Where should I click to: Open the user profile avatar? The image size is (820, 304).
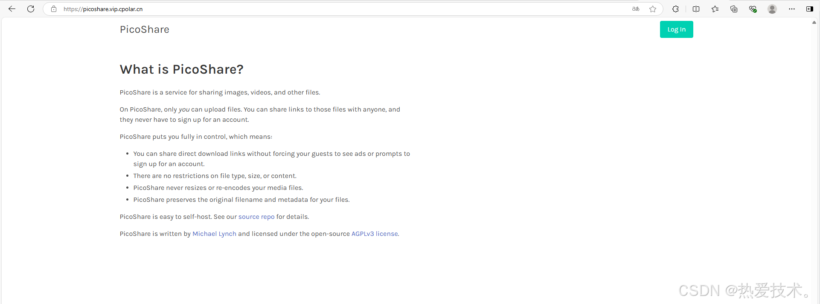point(772,9)
